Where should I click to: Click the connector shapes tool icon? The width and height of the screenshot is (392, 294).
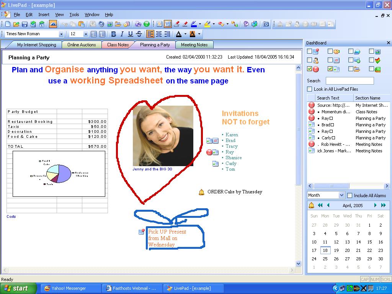pos(235,24)
